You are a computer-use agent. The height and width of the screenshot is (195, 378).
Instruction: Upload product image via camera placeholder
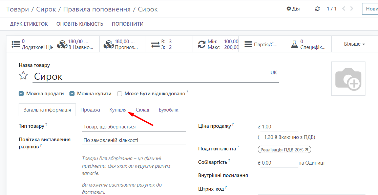[348, 79]
